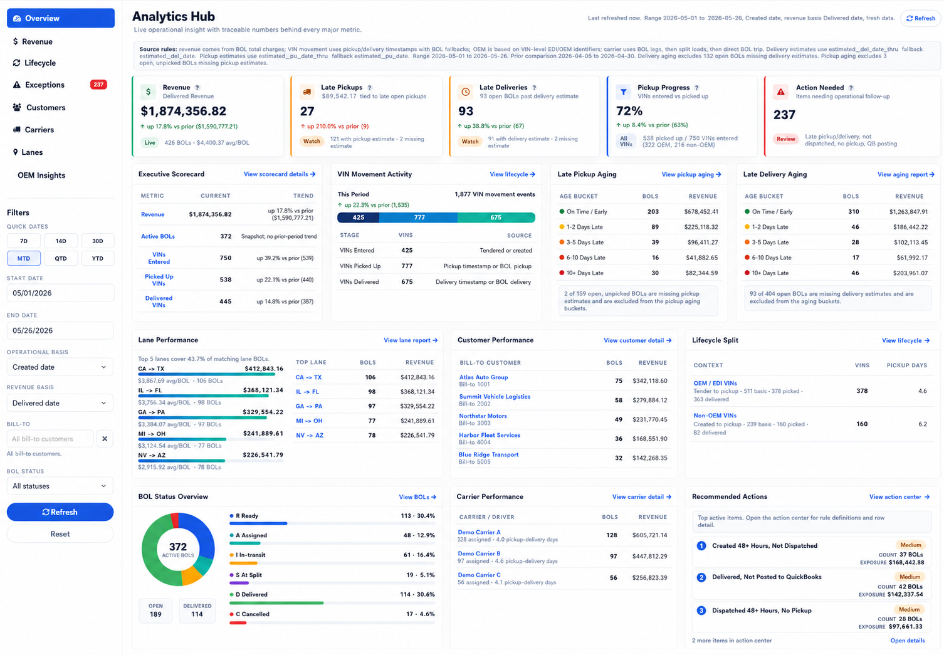944x655 pixels.
Task: Click the Start Date input field
Action: point(60,293)
